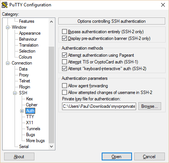Image resolution: width=169 pixels, height=163 pixels.
Task: Collapse the SSH tree node
Action: pyautogui.click(x=15, y=93)
